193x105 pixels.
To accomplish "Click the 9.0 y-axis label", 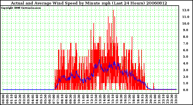I will (186, 30).
